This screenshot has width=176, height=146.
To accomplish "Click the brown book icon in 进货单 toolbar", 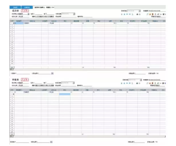I will [x=152, y=14].
